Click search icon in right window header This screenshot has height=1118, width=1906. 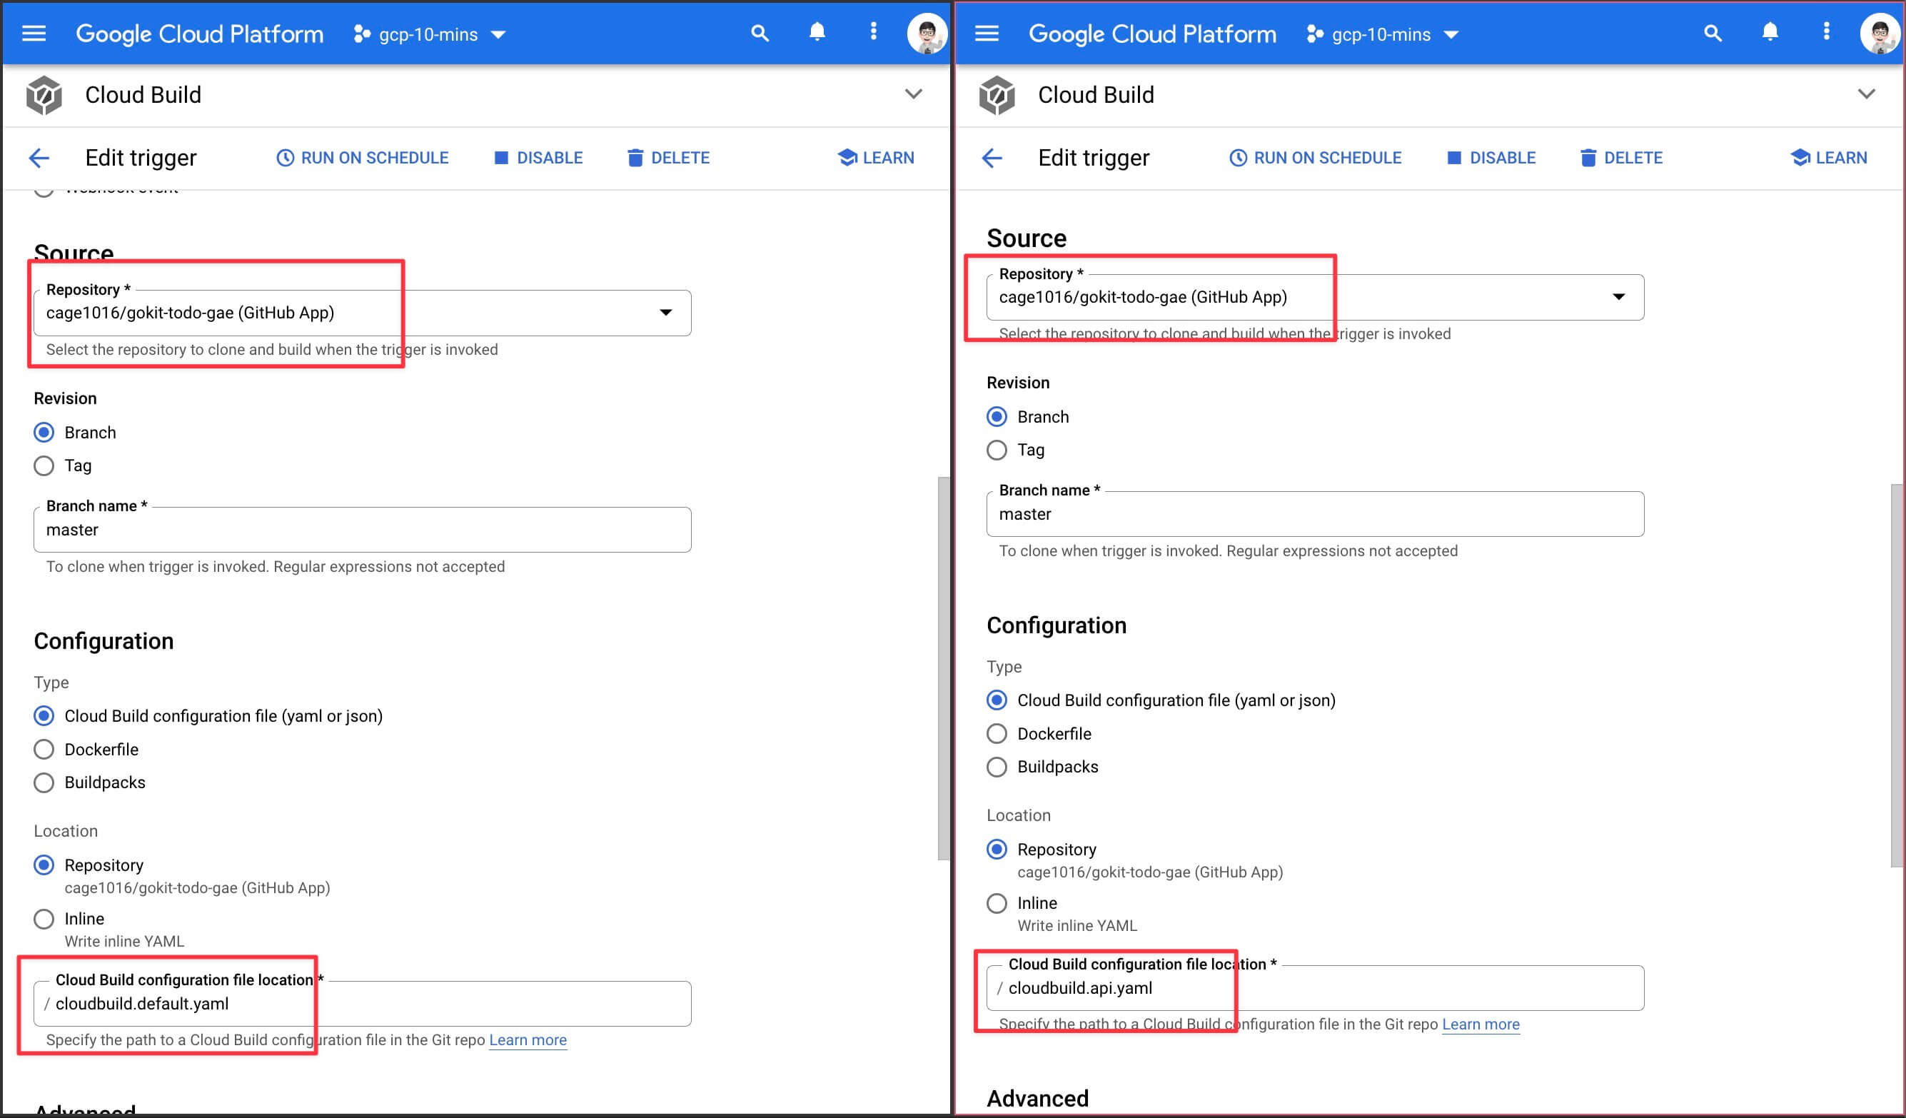(x=1713, y=34)
